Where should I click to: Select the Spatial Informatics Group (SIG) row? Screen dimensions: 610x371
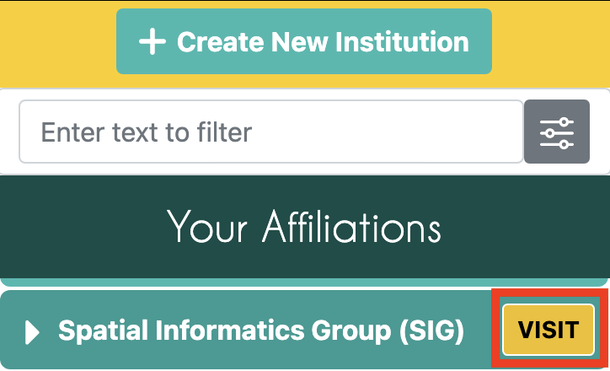pos(260,331)
